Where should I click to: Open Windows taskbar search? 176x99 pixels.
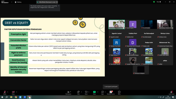7,97
